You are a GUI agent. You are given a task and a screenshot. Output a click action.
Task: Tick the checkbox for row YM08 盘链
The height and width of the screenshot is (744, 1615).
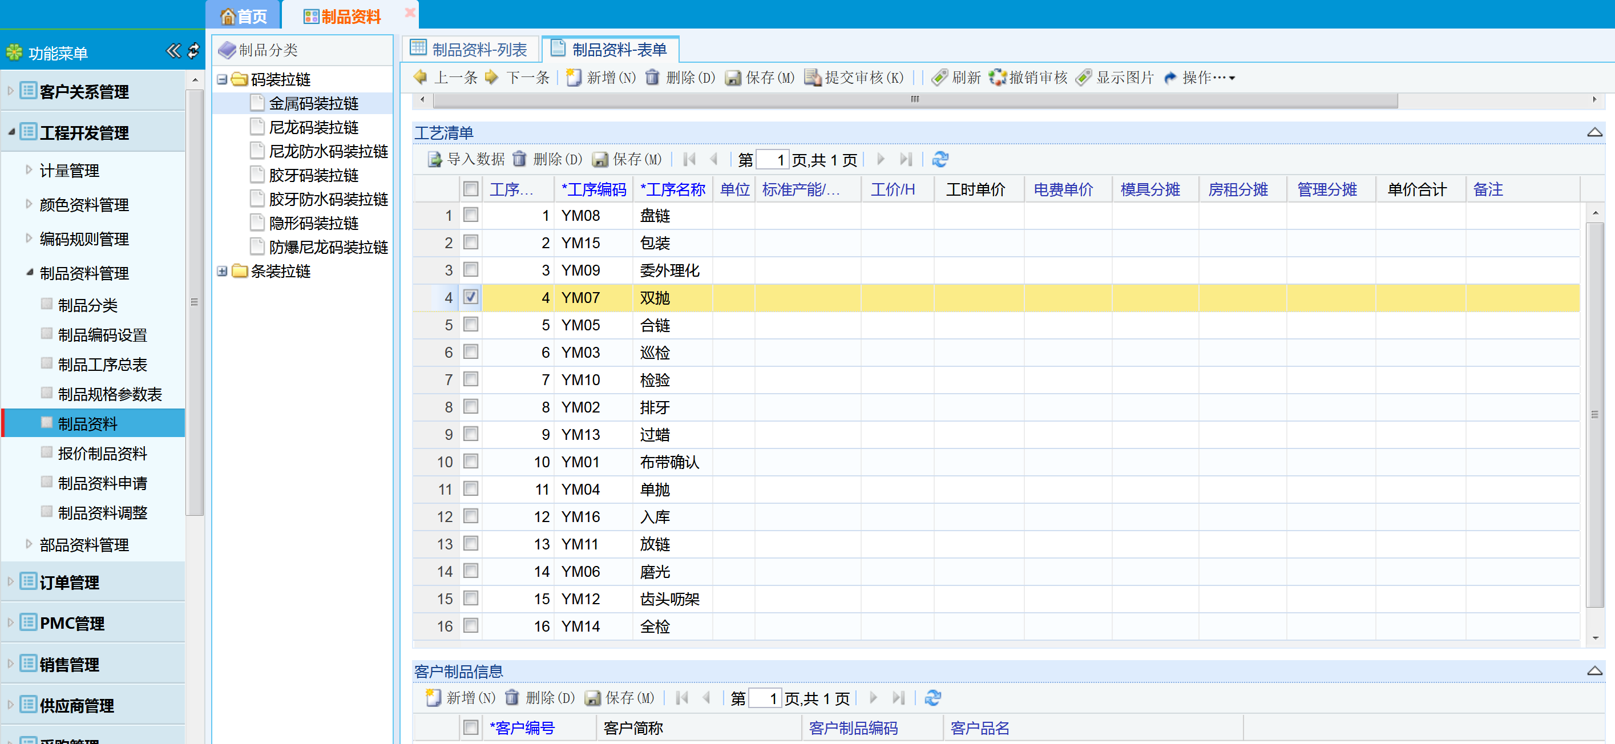(x=470, y=215)
